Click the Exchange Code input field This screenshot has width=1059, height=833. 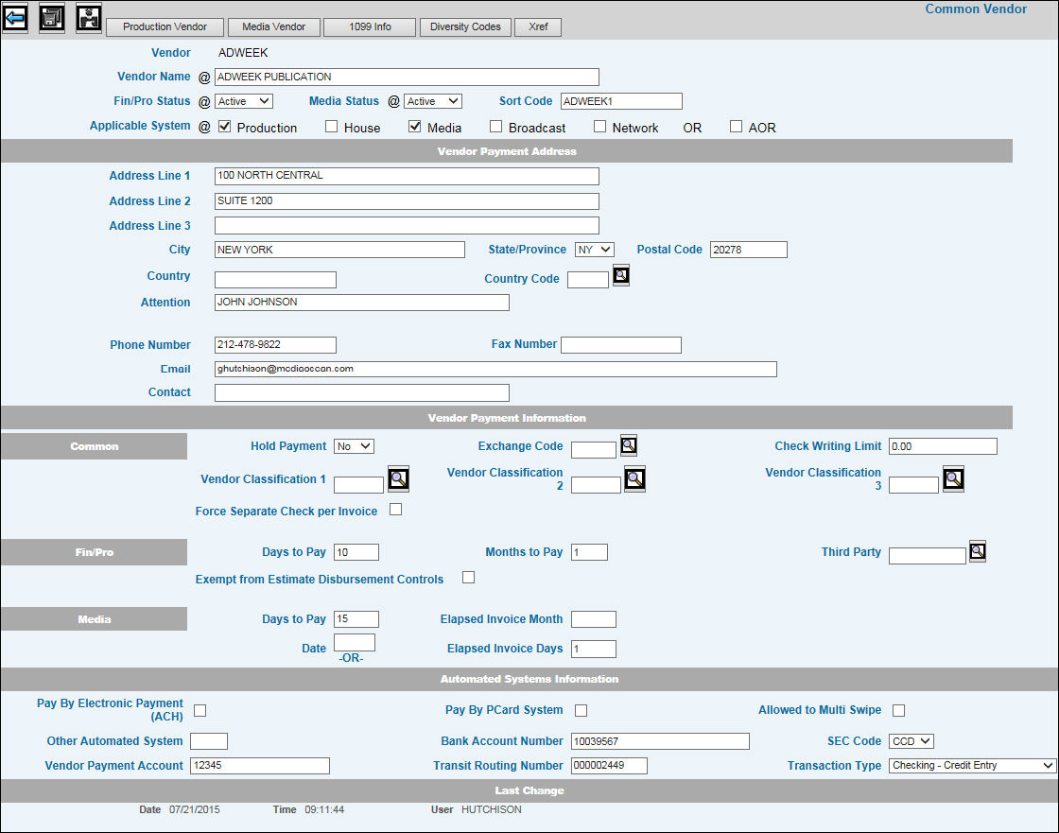coord(594,450)
